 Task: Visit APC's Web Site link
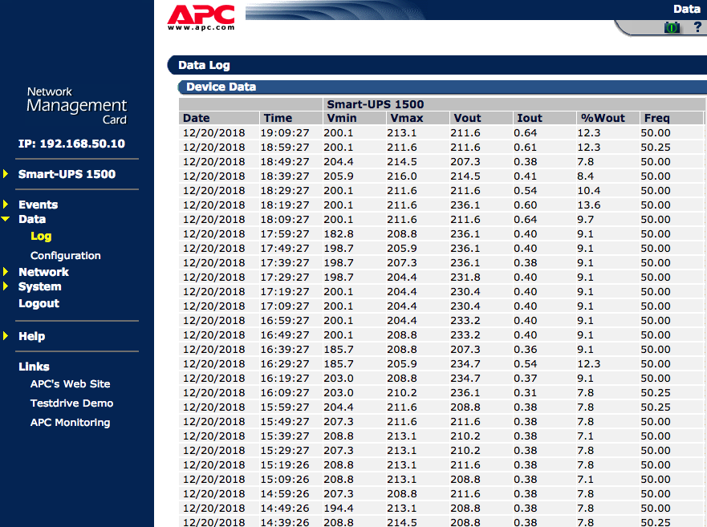(x=71, y=384)
